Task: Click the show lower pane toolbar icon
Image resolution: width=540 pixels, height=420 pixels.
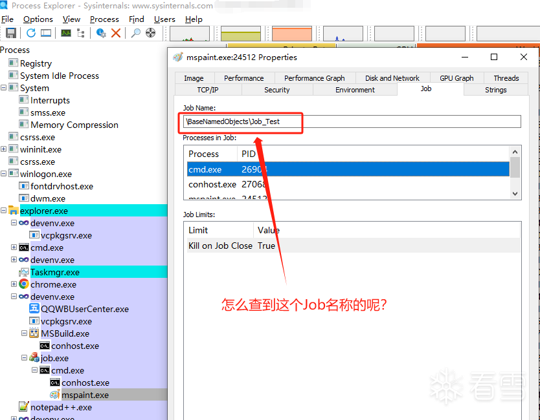Action: [46, 33]
